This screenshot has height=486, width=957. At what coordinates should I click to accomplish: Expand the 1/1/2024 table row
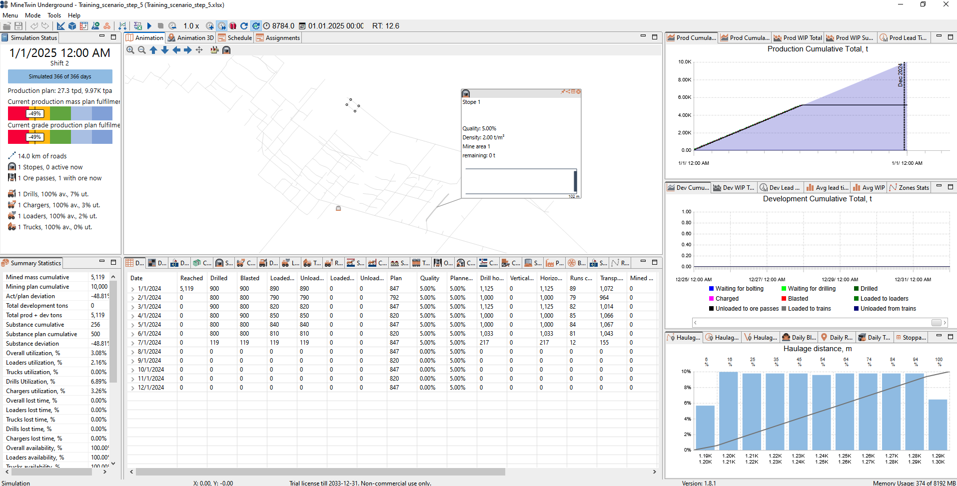133,289
